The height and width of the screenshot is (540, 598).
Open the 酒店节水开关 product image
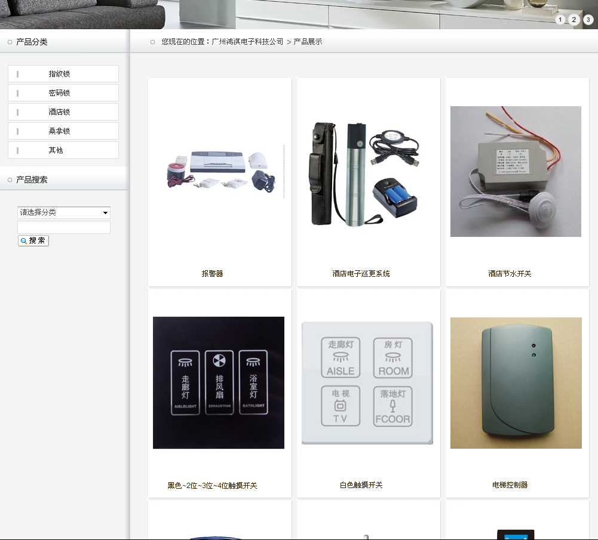(x=516, y=171)
